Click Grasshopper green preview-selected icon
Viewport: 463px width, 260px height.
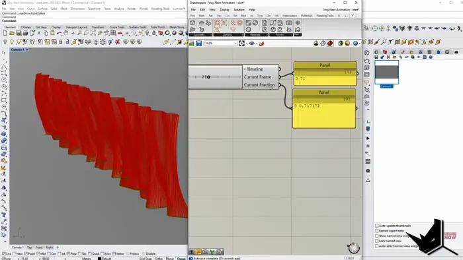tap(341, 44)
